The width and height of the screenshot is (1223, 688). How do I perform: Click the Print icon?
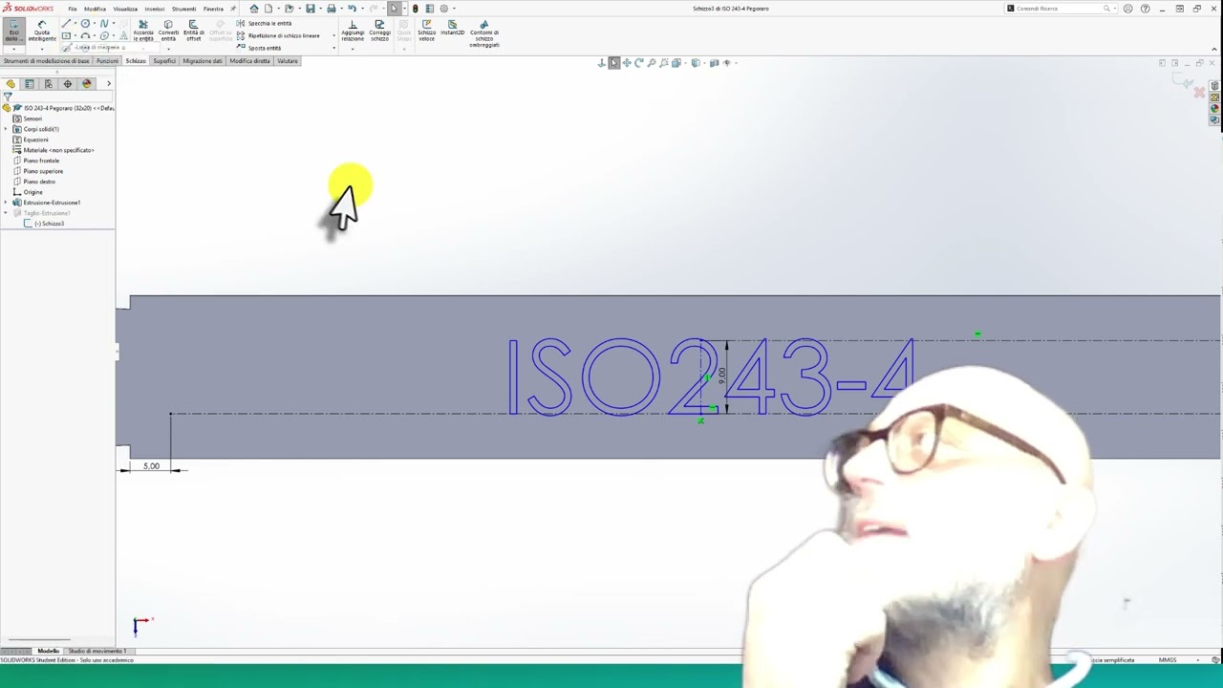332,9
